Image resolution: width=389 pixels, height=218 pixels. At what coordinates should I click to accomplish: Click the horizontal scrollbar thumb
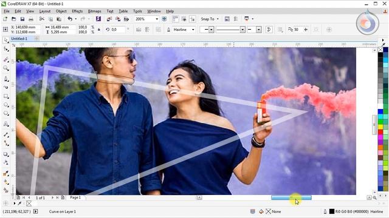pos(291,197)
